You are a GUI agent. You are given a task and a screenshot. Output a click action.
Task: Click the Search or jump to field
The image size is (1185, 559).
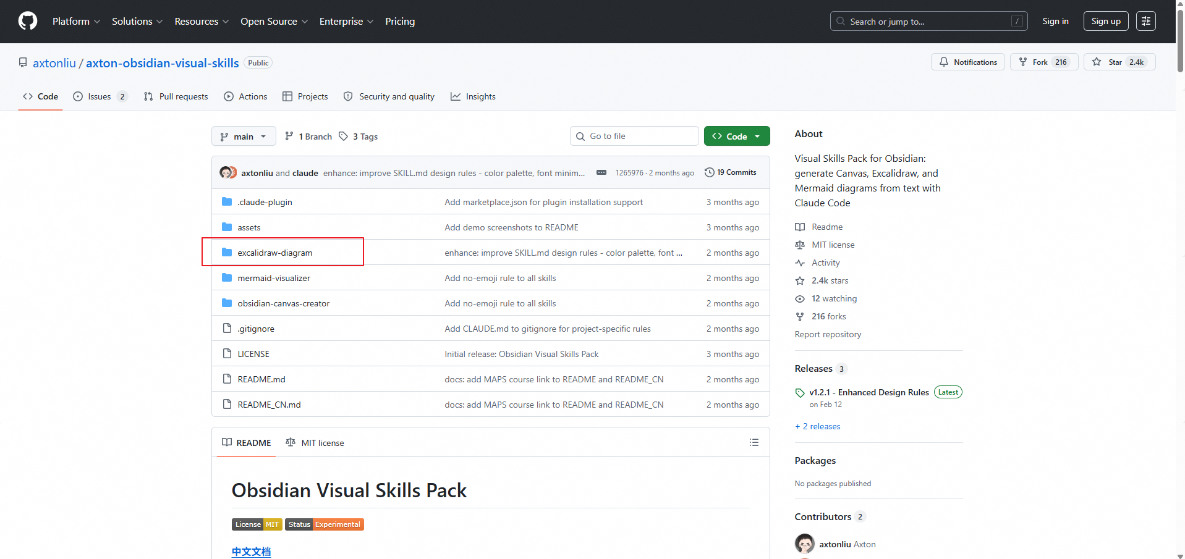tap(929, 21)
